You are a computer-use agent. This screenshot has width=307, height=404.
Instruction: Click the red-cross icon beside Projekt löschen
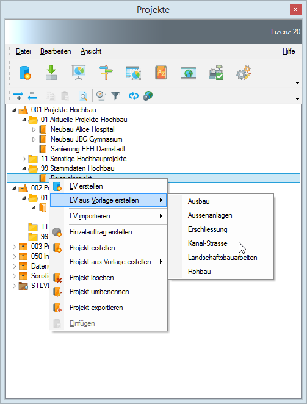[57, 278]
